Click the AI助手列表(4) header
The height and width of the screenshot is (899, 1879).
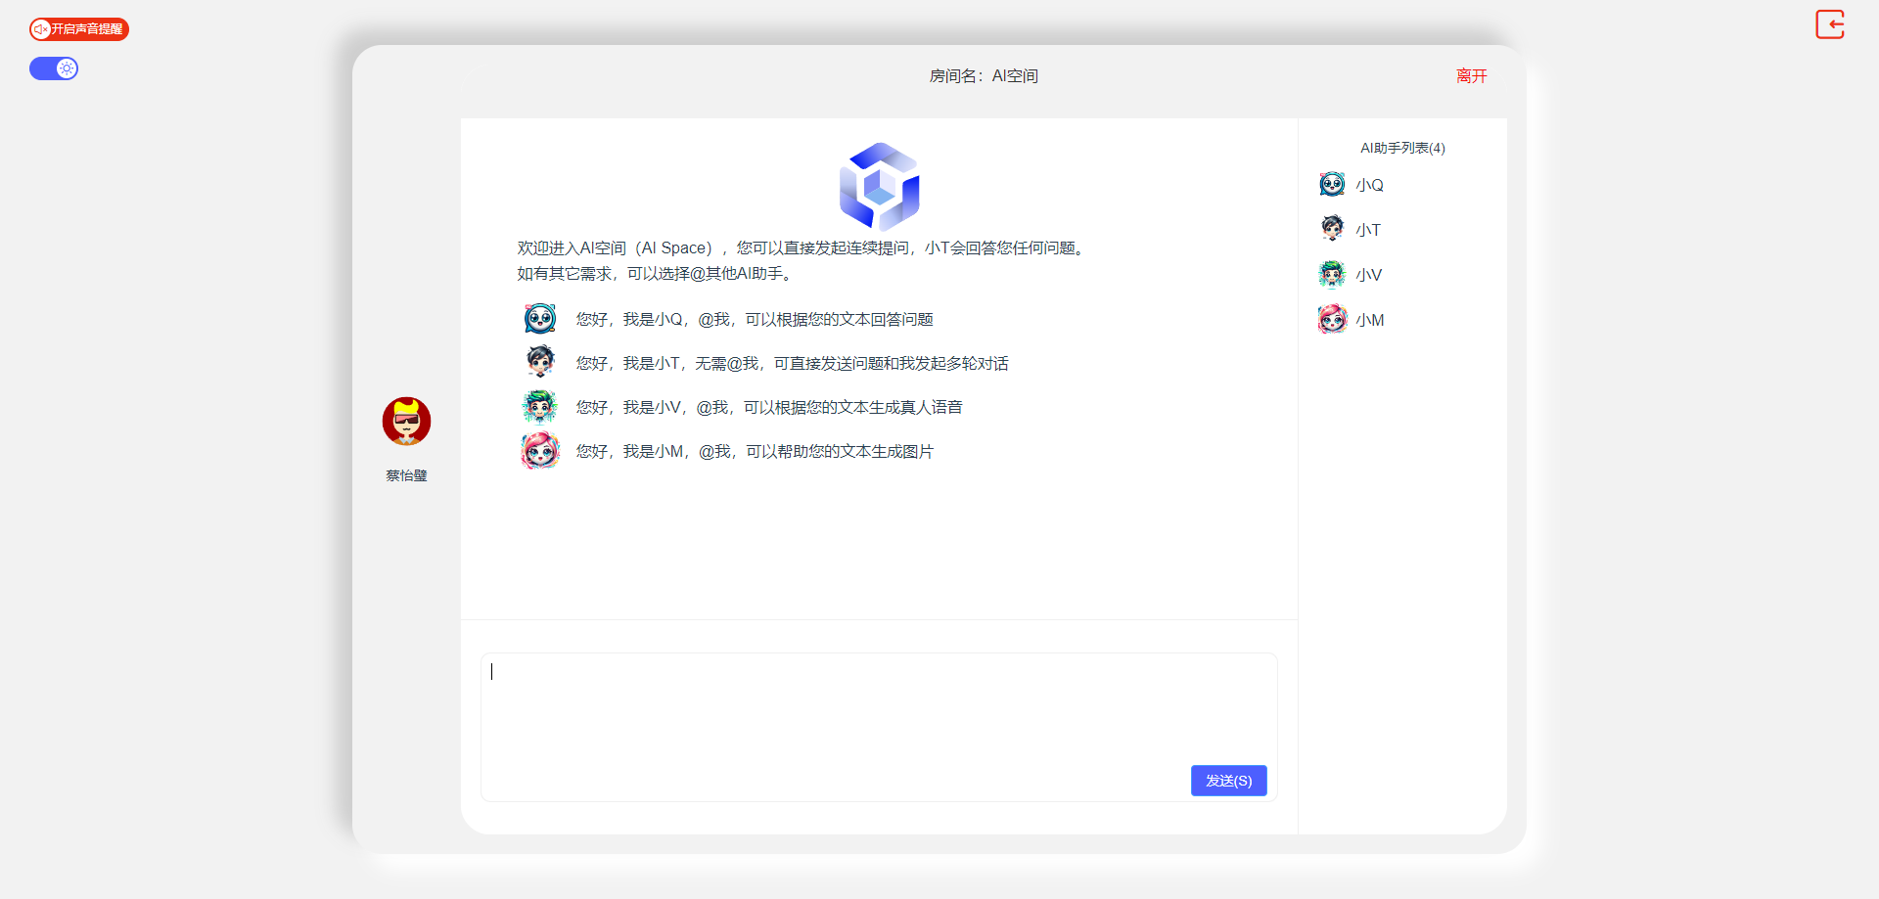(x=1402, y=148)
